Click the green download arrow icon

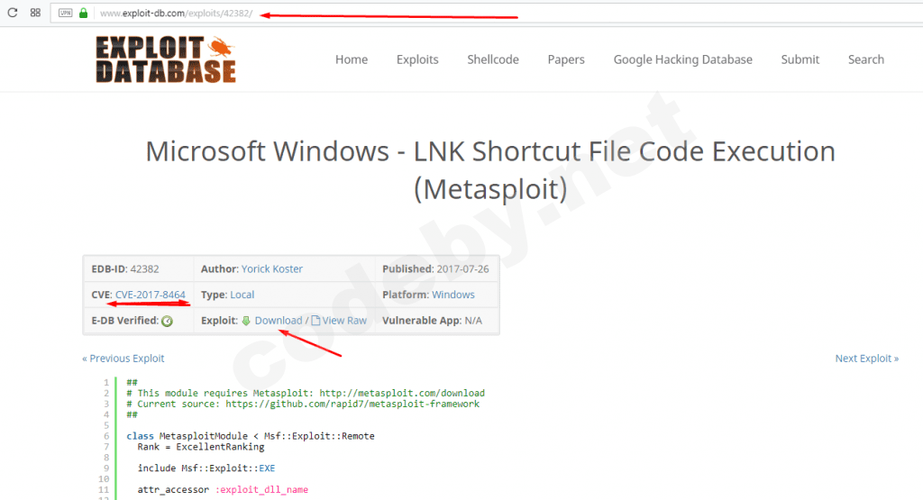[246, 321]
